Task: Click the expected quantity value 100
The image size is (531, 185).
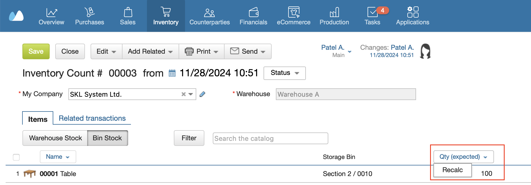Action: coord(486,174)
